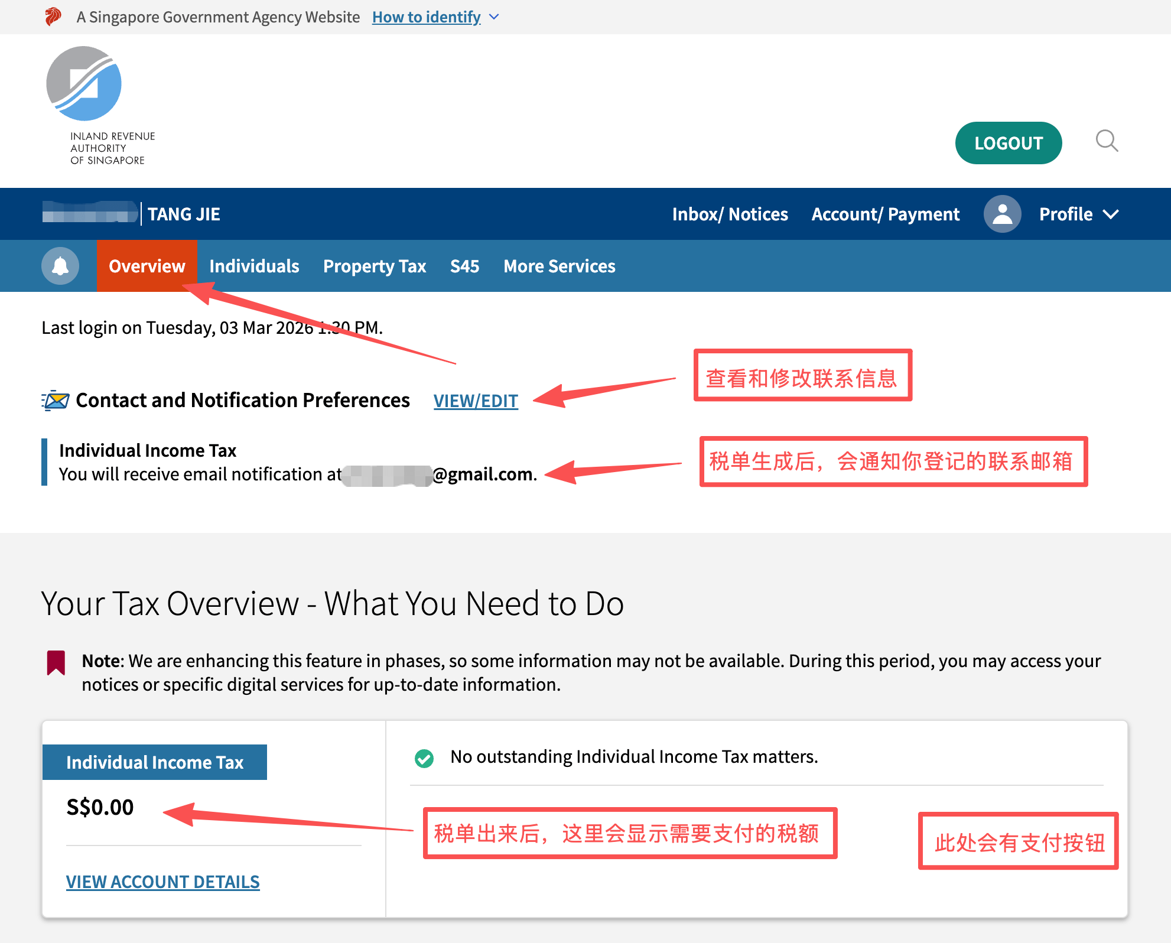Image resolution: width=1171 pixels, height=943 pixels.
Task: Open Inbox/ Notices
Action: [730, 214]
